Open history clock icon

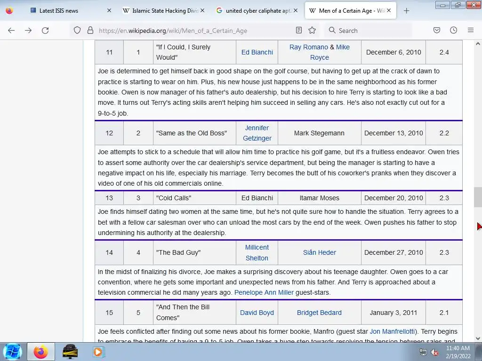pos(453,30)
